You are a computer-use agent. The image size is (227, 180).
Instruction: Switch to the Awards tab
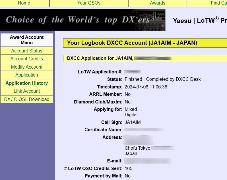157,3
